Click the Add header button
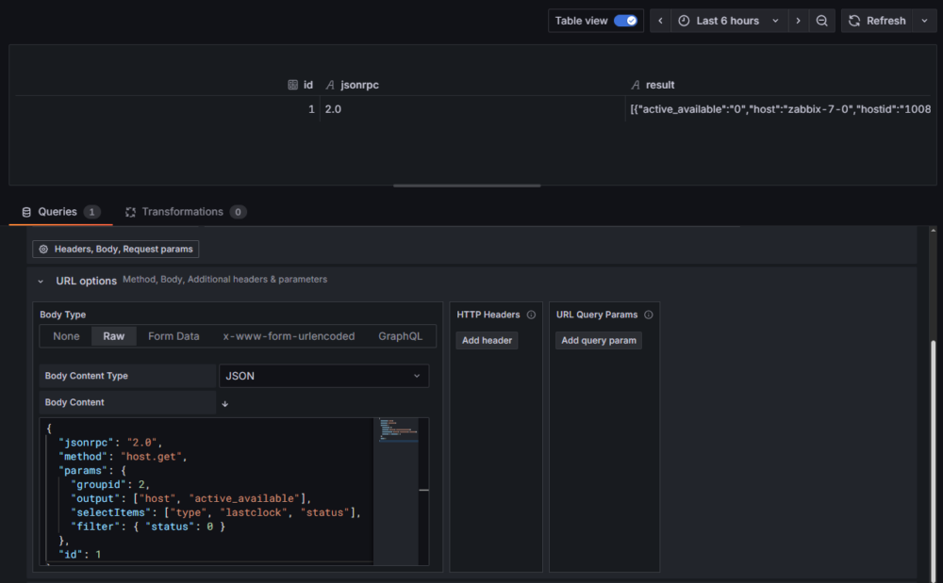The width and height of the screenshot is (943, 583). 487,340
